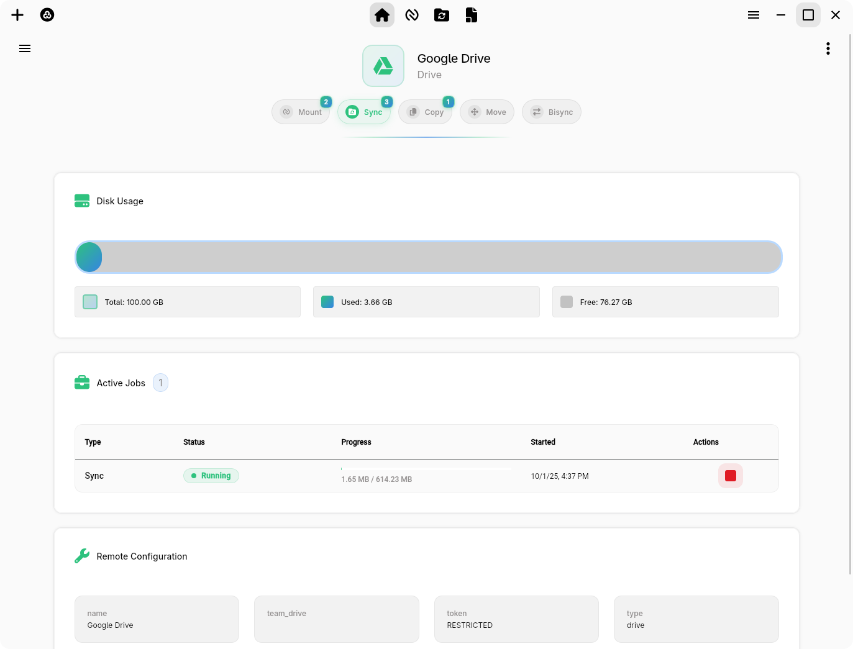853x649 pixels.
Task: Click the plus add remote icon
Action: (17, 15)
